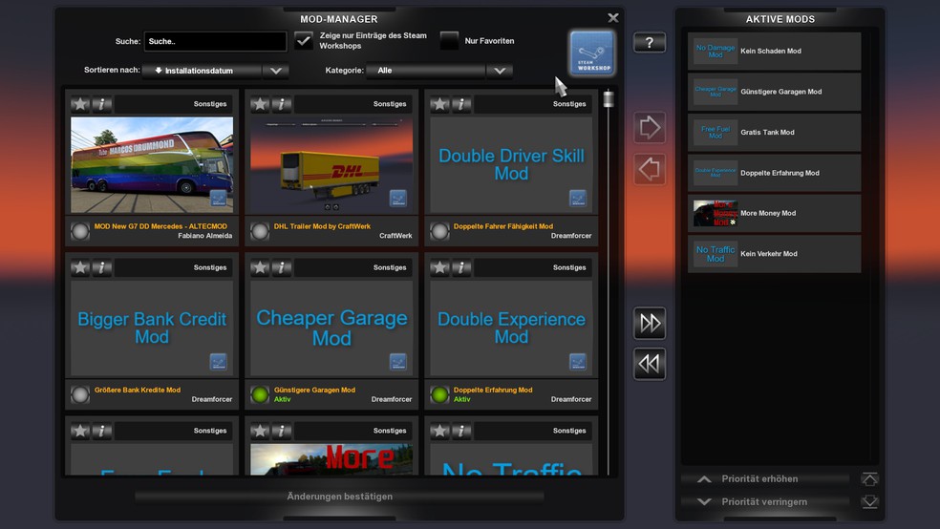
Task: Select Kein Schaden Mod in active mods
Action: point(774,51)
